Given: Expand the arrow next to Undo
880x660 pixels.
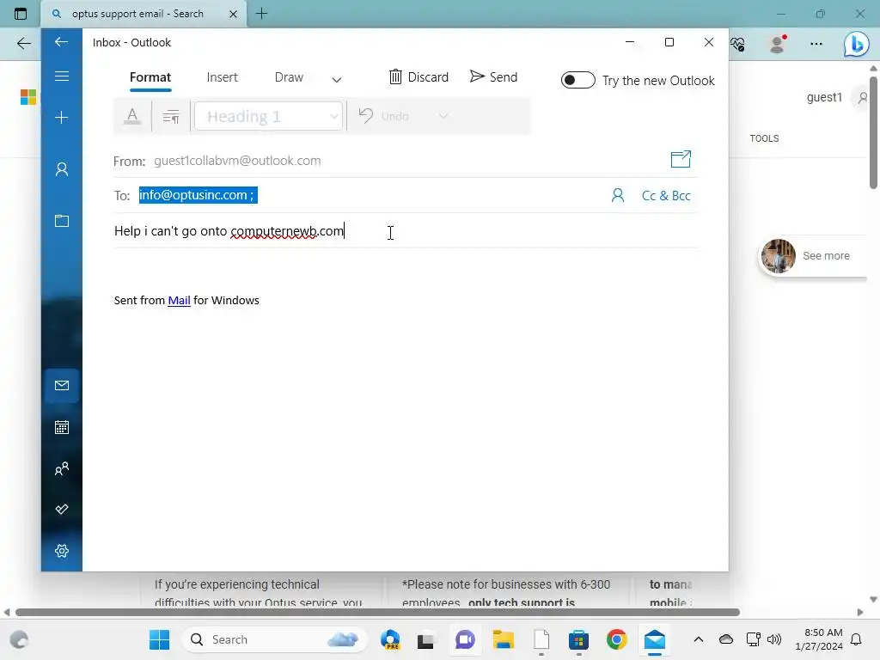Looking at the screenshot, I should 443,116.
